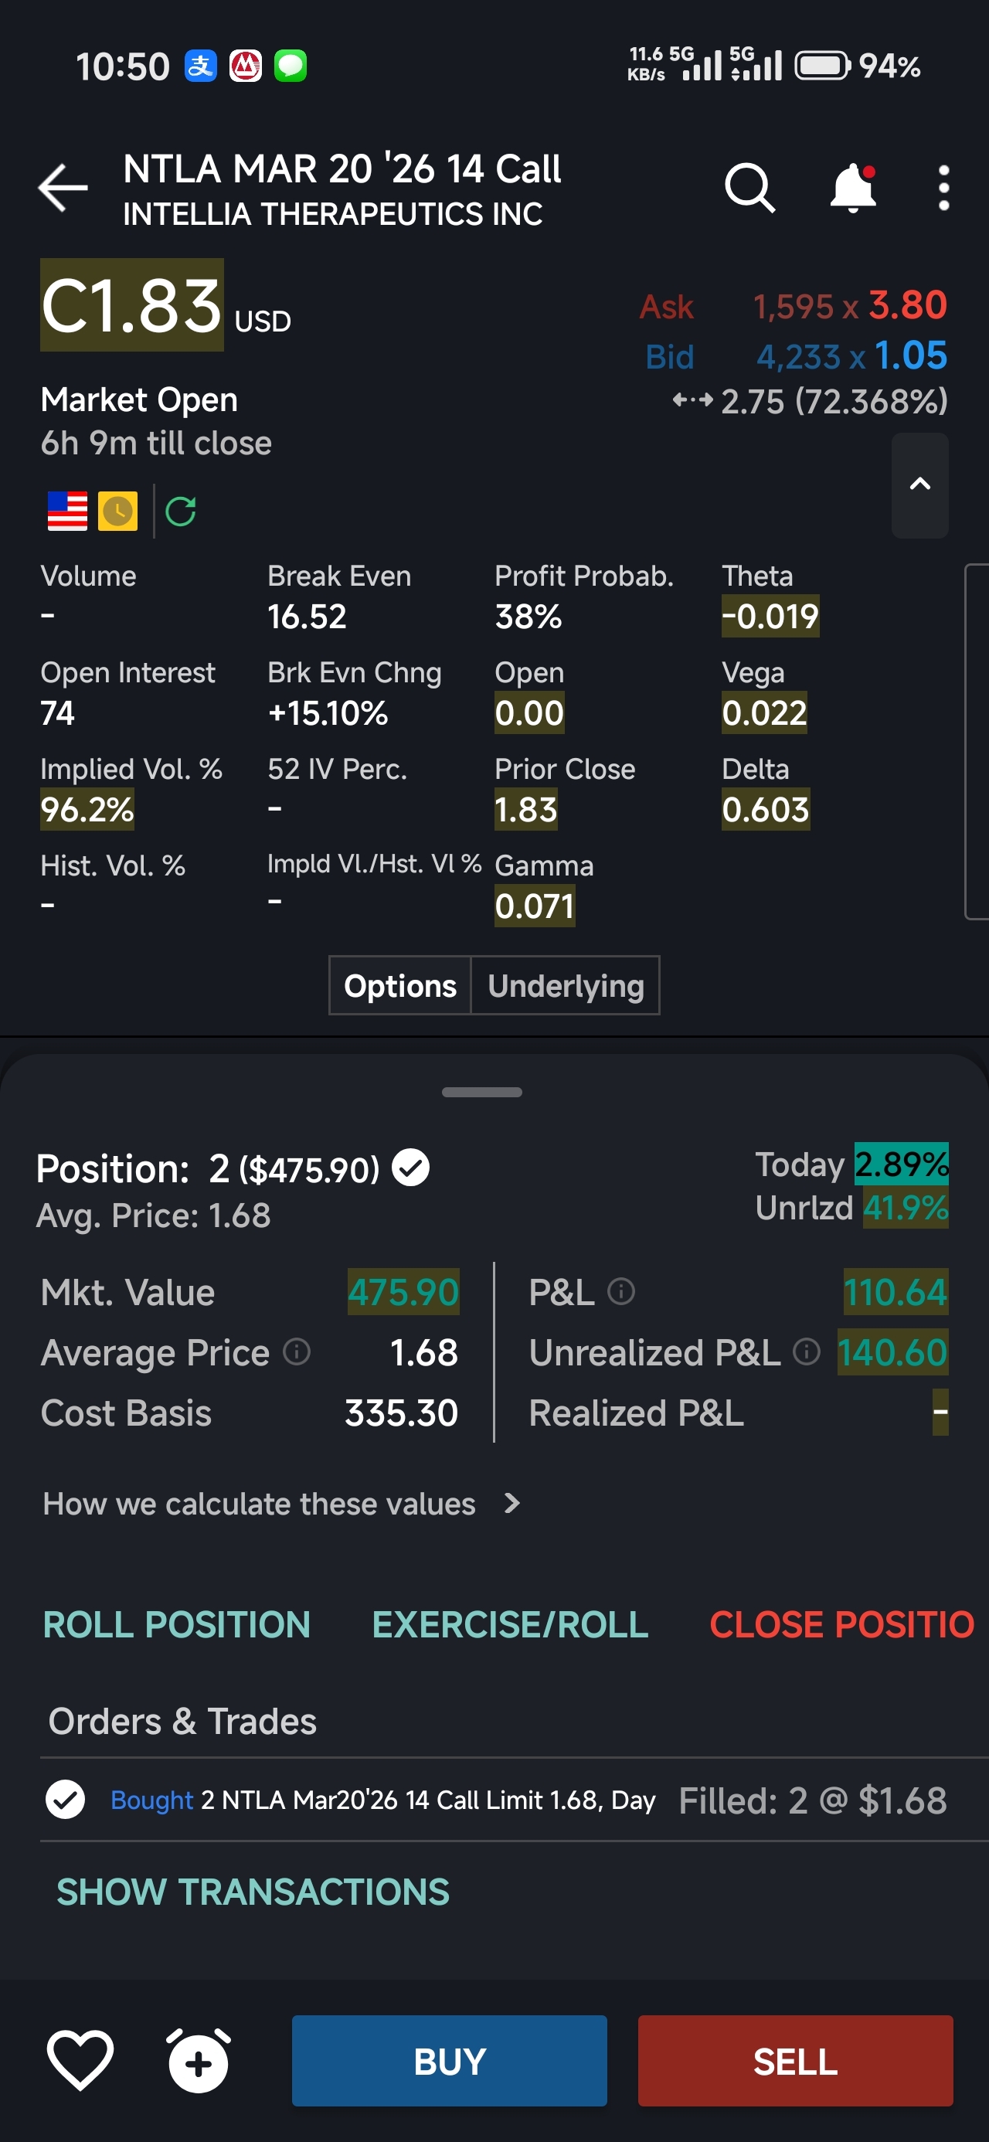
Task: Tap the checkmark beside Position value
Action: [411, 1168]
